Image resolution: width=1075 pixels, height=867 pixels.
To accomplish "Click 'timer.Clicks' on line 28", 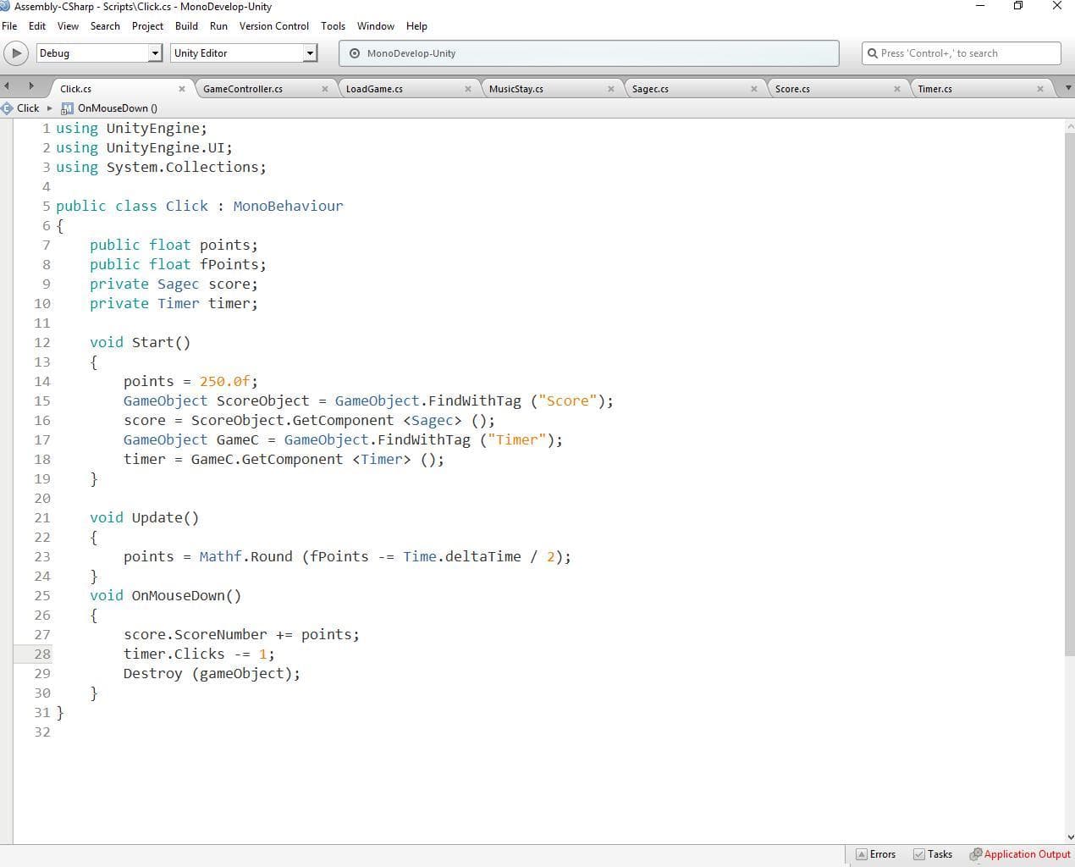I will pos(174,654).
